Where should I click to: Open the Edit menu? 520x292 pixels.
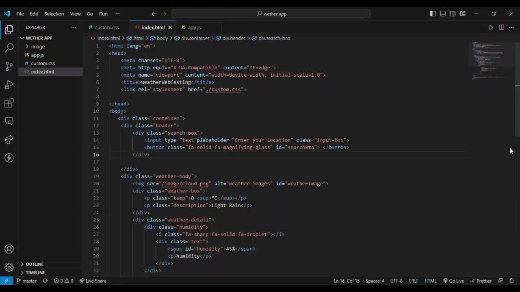[x=34, y=14]
